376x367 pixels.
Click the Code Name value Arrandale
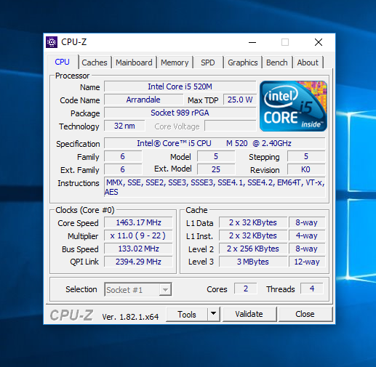tap(143, 100)
